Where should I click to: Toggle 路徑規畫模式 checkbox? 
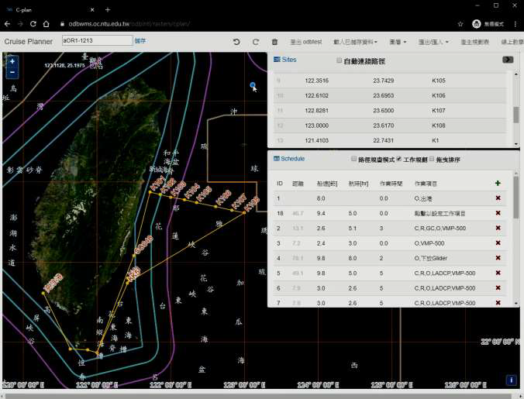(353, 159)
